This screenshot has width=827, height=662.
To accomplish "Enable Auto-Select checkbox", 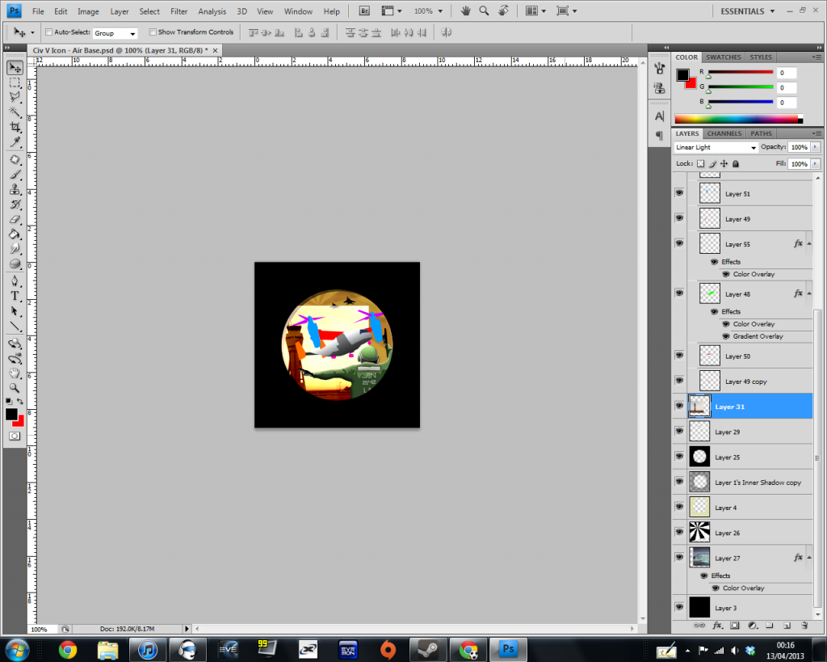I will [x=49, y=32].
